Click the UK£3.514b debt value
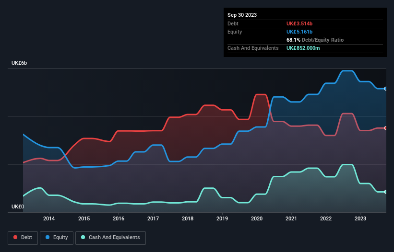 tap(299, 23)
